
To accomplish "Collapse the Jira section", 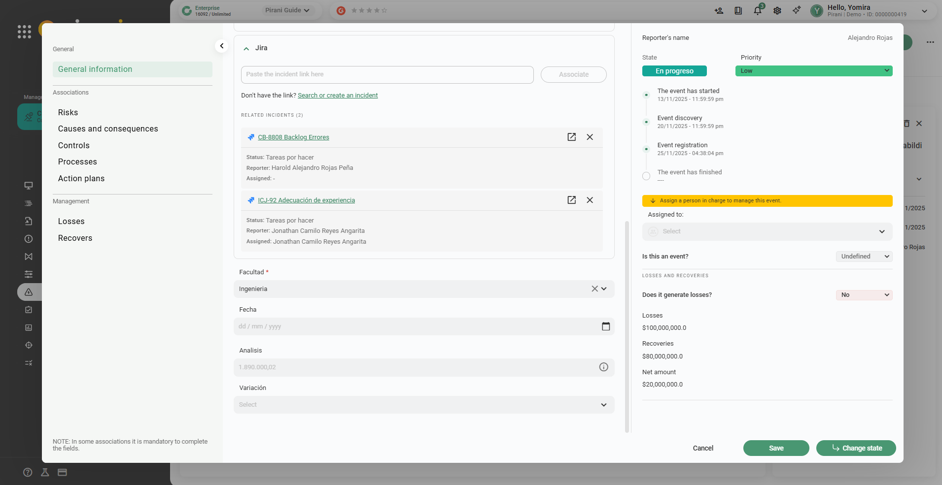I will tap(246, 48).
